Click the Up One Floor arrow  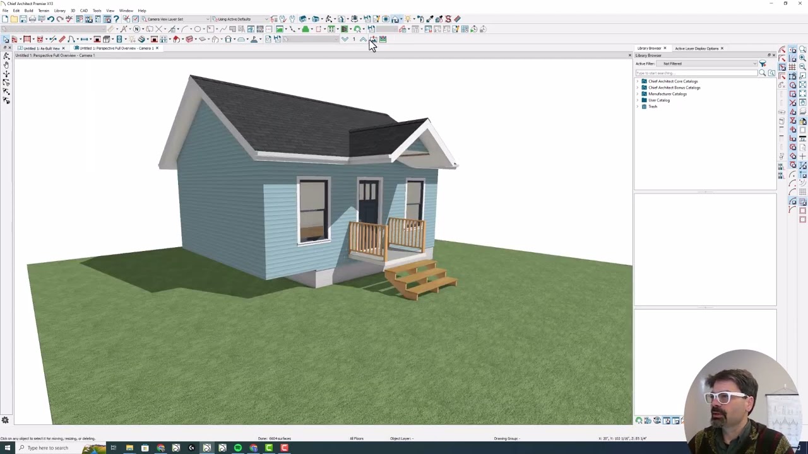(x=363, y=39)
